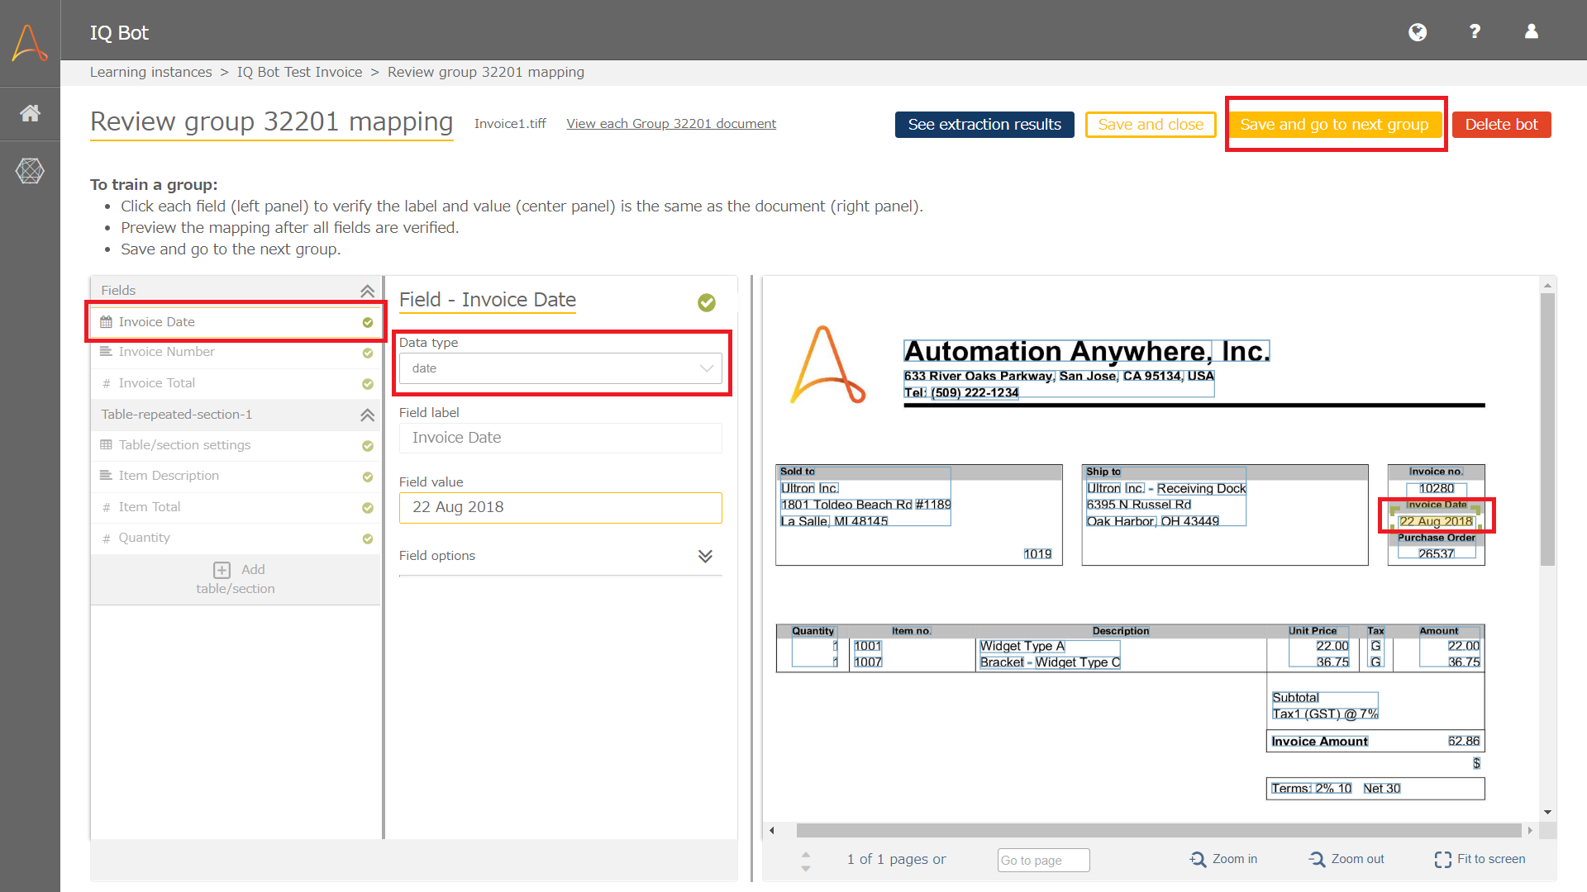This screenshot has width=1587, height=892.
Task: Click Save and go to next group
Action: pyautogui.click(x=1334, y=125)
